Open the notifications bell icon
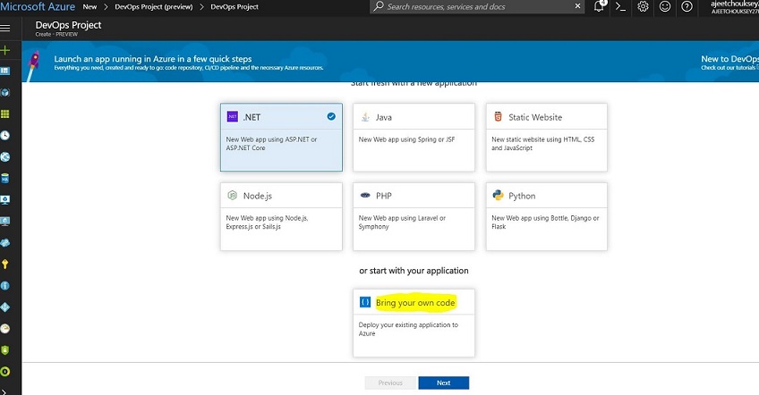 point(599,7)
